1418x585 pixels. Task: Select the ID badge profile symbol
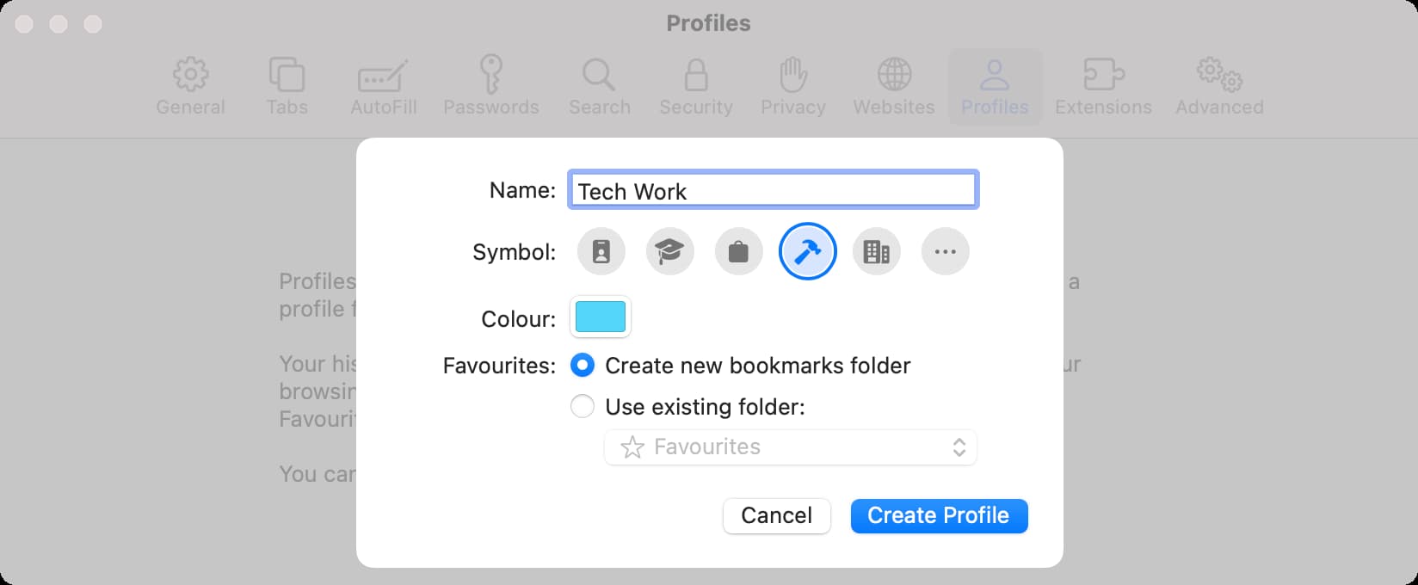[601, 252]
